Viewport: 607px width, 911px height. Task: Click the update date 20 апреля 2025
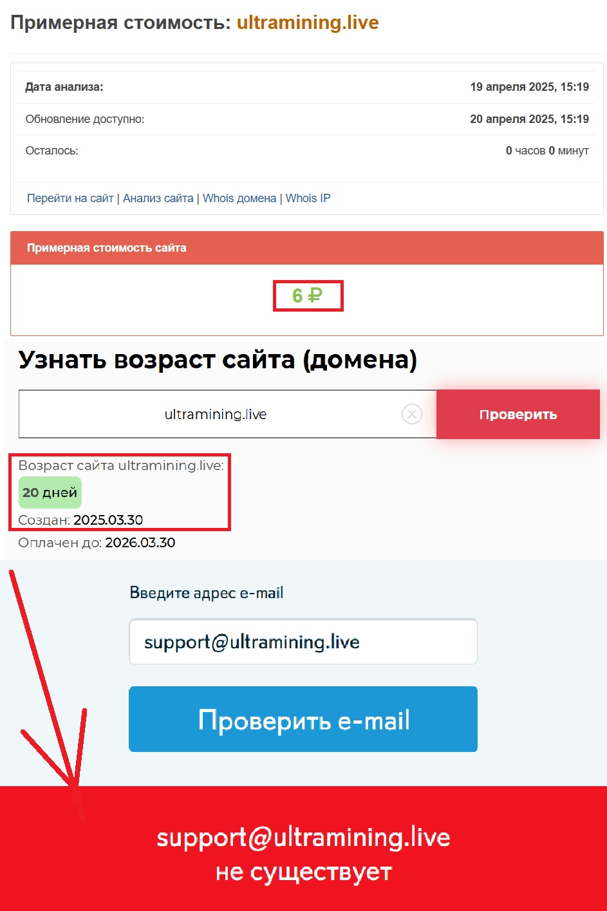[530, 119]
